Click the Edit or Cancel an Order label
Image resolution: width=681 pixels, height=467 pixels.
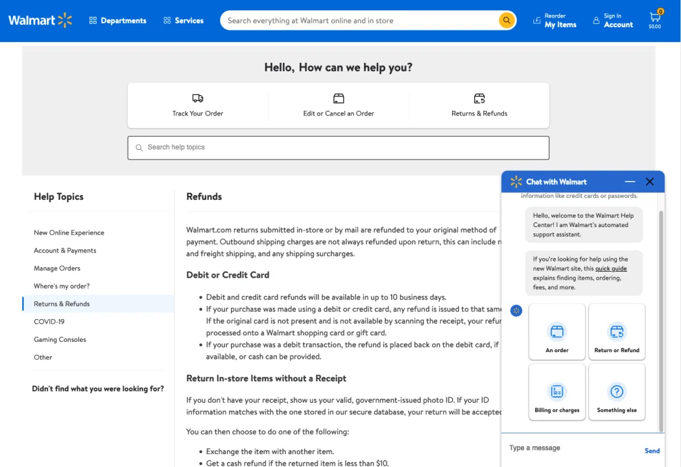click(339, 114)
